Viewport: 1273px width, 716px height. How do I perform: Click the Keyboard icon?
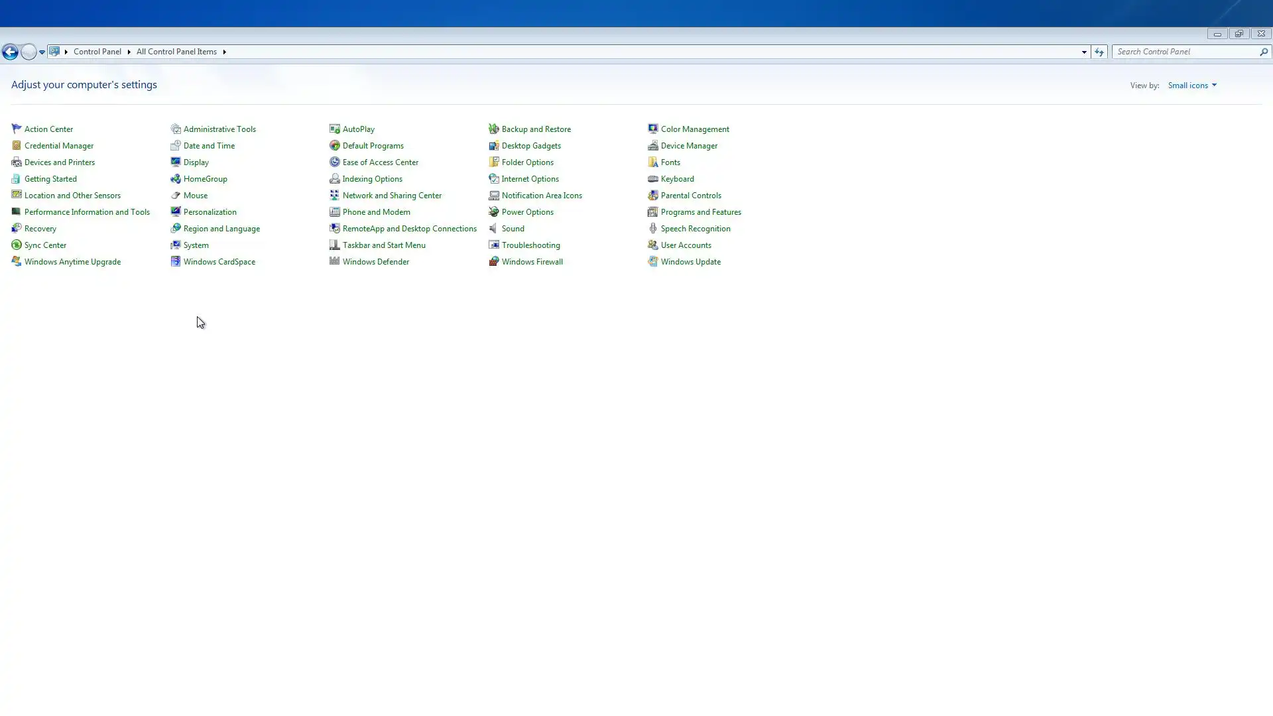pos(652,178)
